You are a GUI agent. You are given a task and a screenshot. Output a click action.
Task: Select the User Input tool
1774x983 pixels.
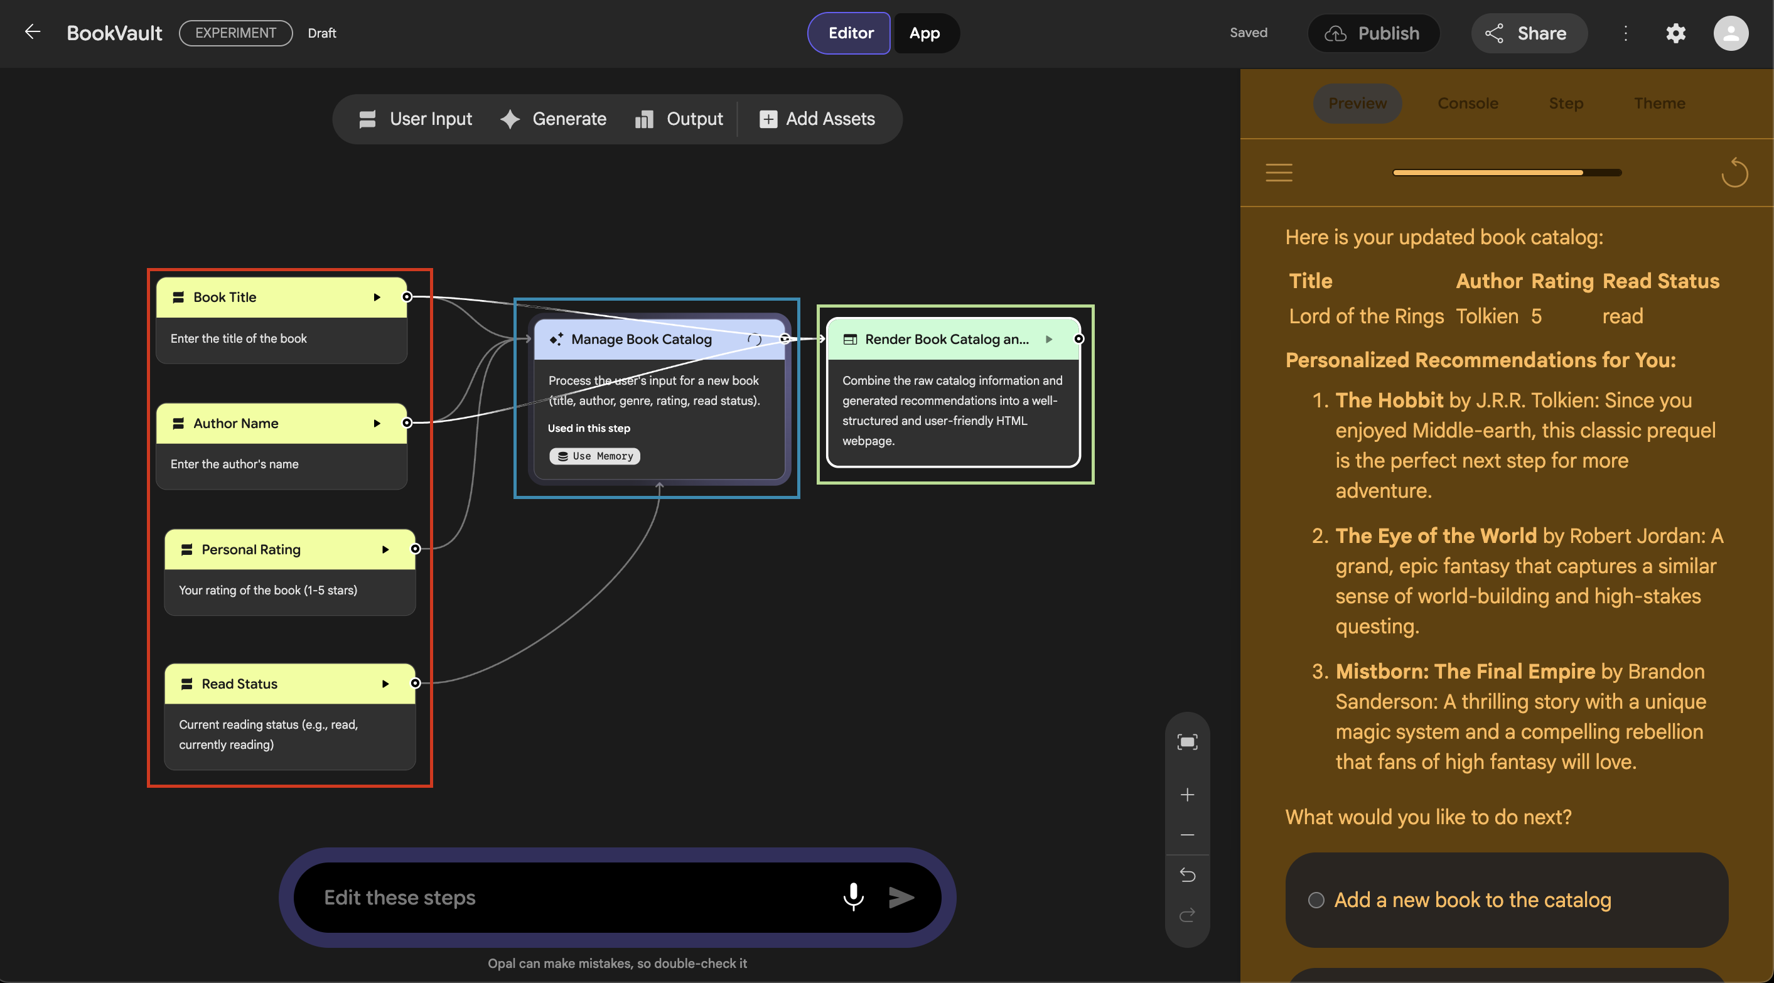click(x=416, y=119)
